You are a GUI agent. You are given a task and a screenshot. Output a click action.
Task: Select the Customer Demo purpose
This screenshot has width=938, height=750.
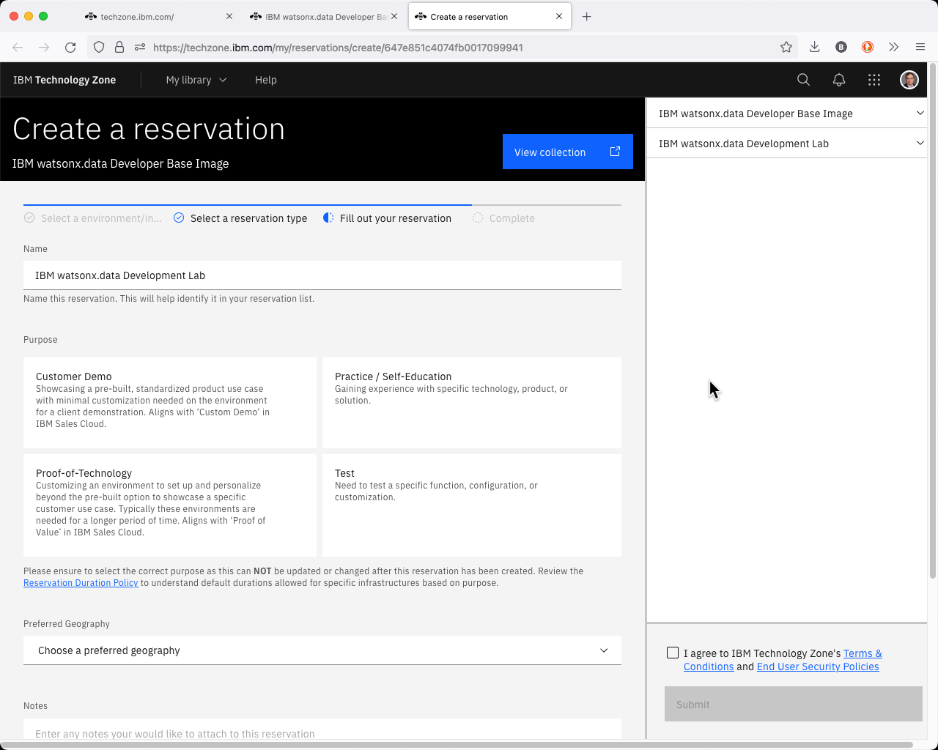pyautogui.click(x=170, y=403)
